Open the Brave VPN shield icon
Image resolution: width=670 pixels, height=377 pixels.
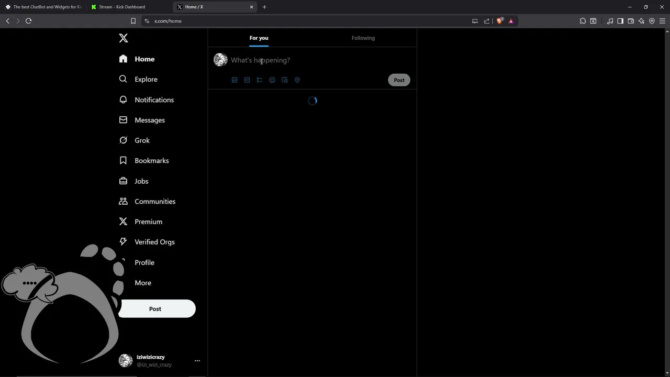click(x=652, y=21)
